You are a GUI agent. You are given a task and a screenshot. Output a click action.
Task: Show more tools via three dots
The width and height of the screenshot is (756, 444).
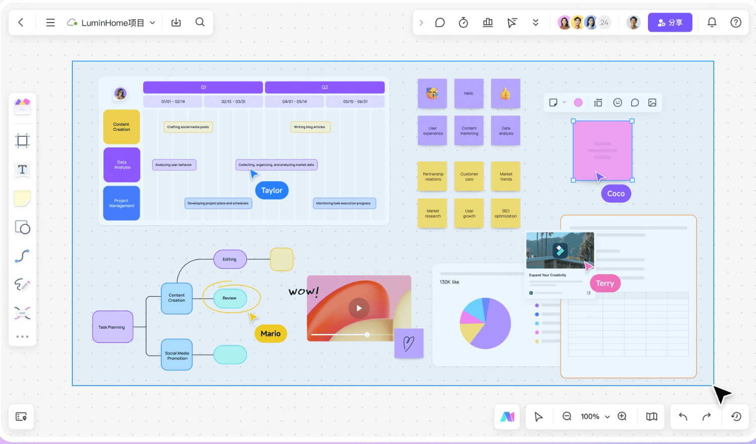click(x=22, y=337)
